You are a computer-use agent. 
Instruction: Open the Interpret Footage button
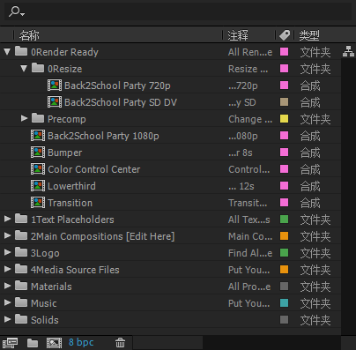tap(10, 343)
